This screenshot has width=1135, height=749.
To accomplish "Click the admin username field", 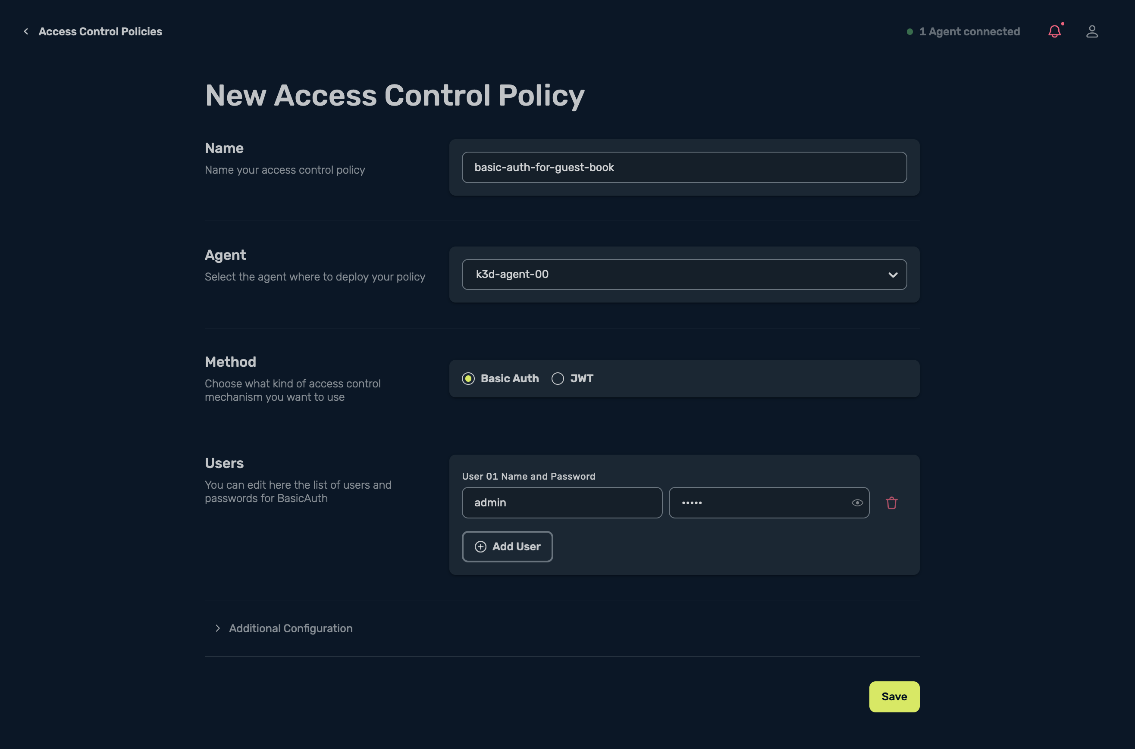I will pos(561,502).
